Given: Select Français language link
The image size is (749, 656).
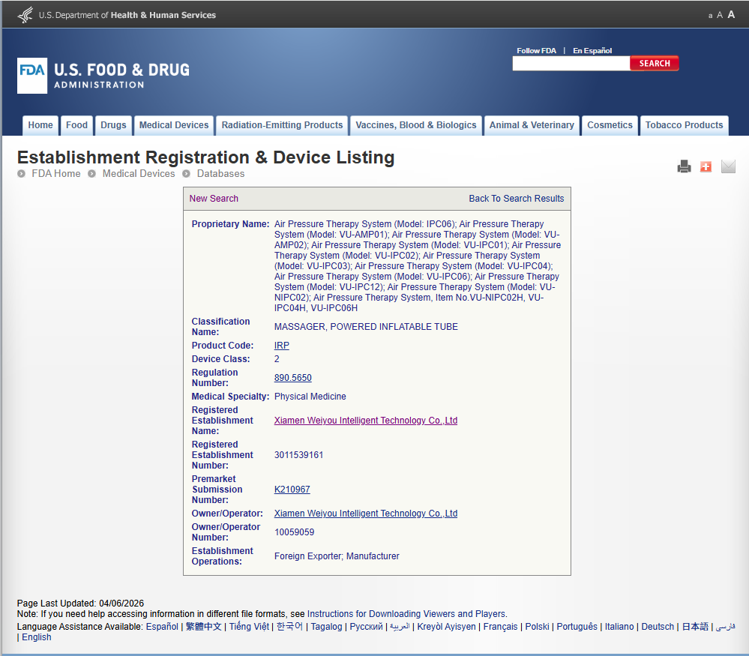Looking at the screenshot, I should pos(500,626).
